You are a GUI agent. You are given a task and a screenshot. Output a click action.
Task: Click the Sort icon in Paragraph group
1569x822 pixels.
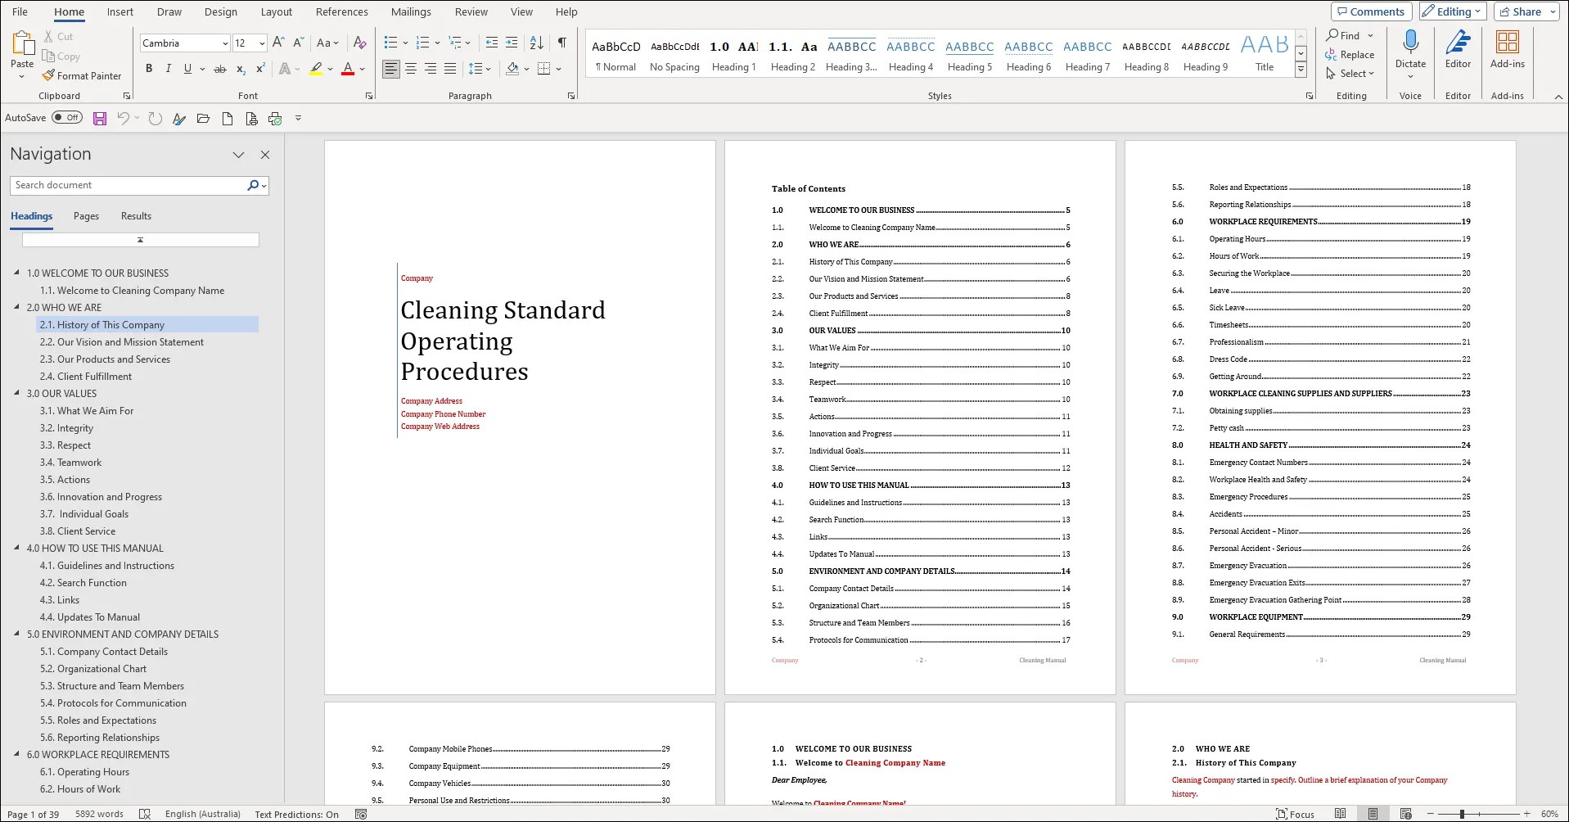click(x=535, y=42)
